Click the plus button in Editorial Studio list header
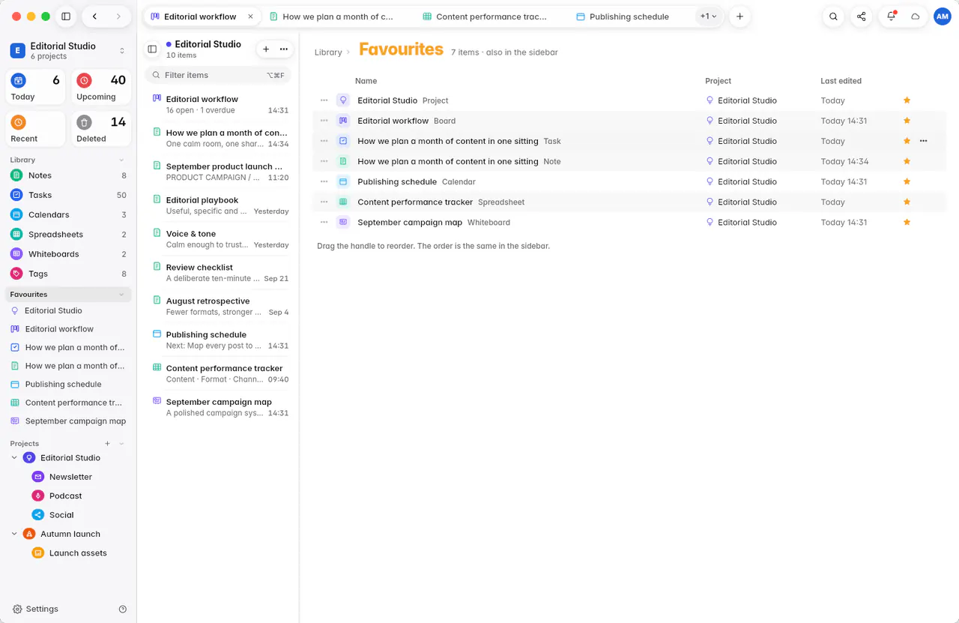This screenshot has width=959, height=623. 266,49
